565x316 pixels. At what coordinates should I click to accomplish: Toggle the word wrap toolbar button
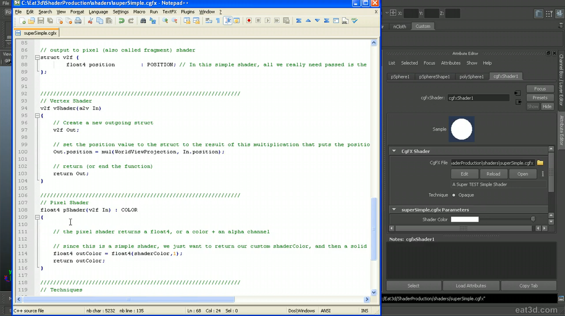208,21
